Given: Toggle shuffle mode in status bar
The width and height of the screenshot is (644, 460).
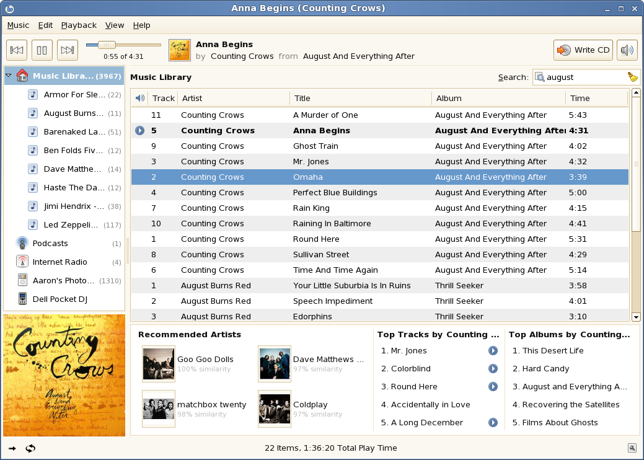Looking at the screenshot, I should [x=12, y=448].
